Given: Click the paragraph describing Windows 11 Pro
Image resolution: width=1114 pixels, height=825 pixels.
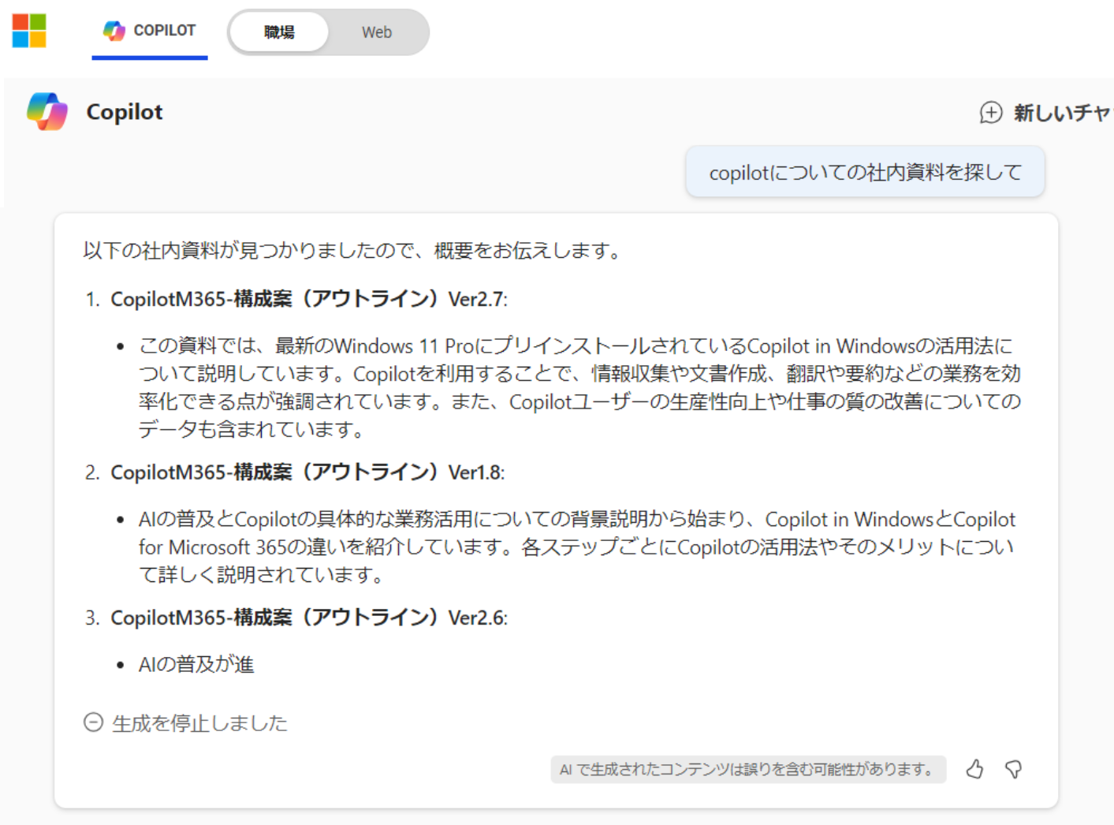Looking at the screenshot, I should click(x=579, y=387).
